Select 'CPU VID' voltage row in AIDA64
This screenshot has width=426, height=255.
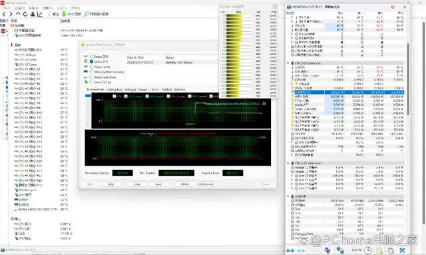coord(24,229)
